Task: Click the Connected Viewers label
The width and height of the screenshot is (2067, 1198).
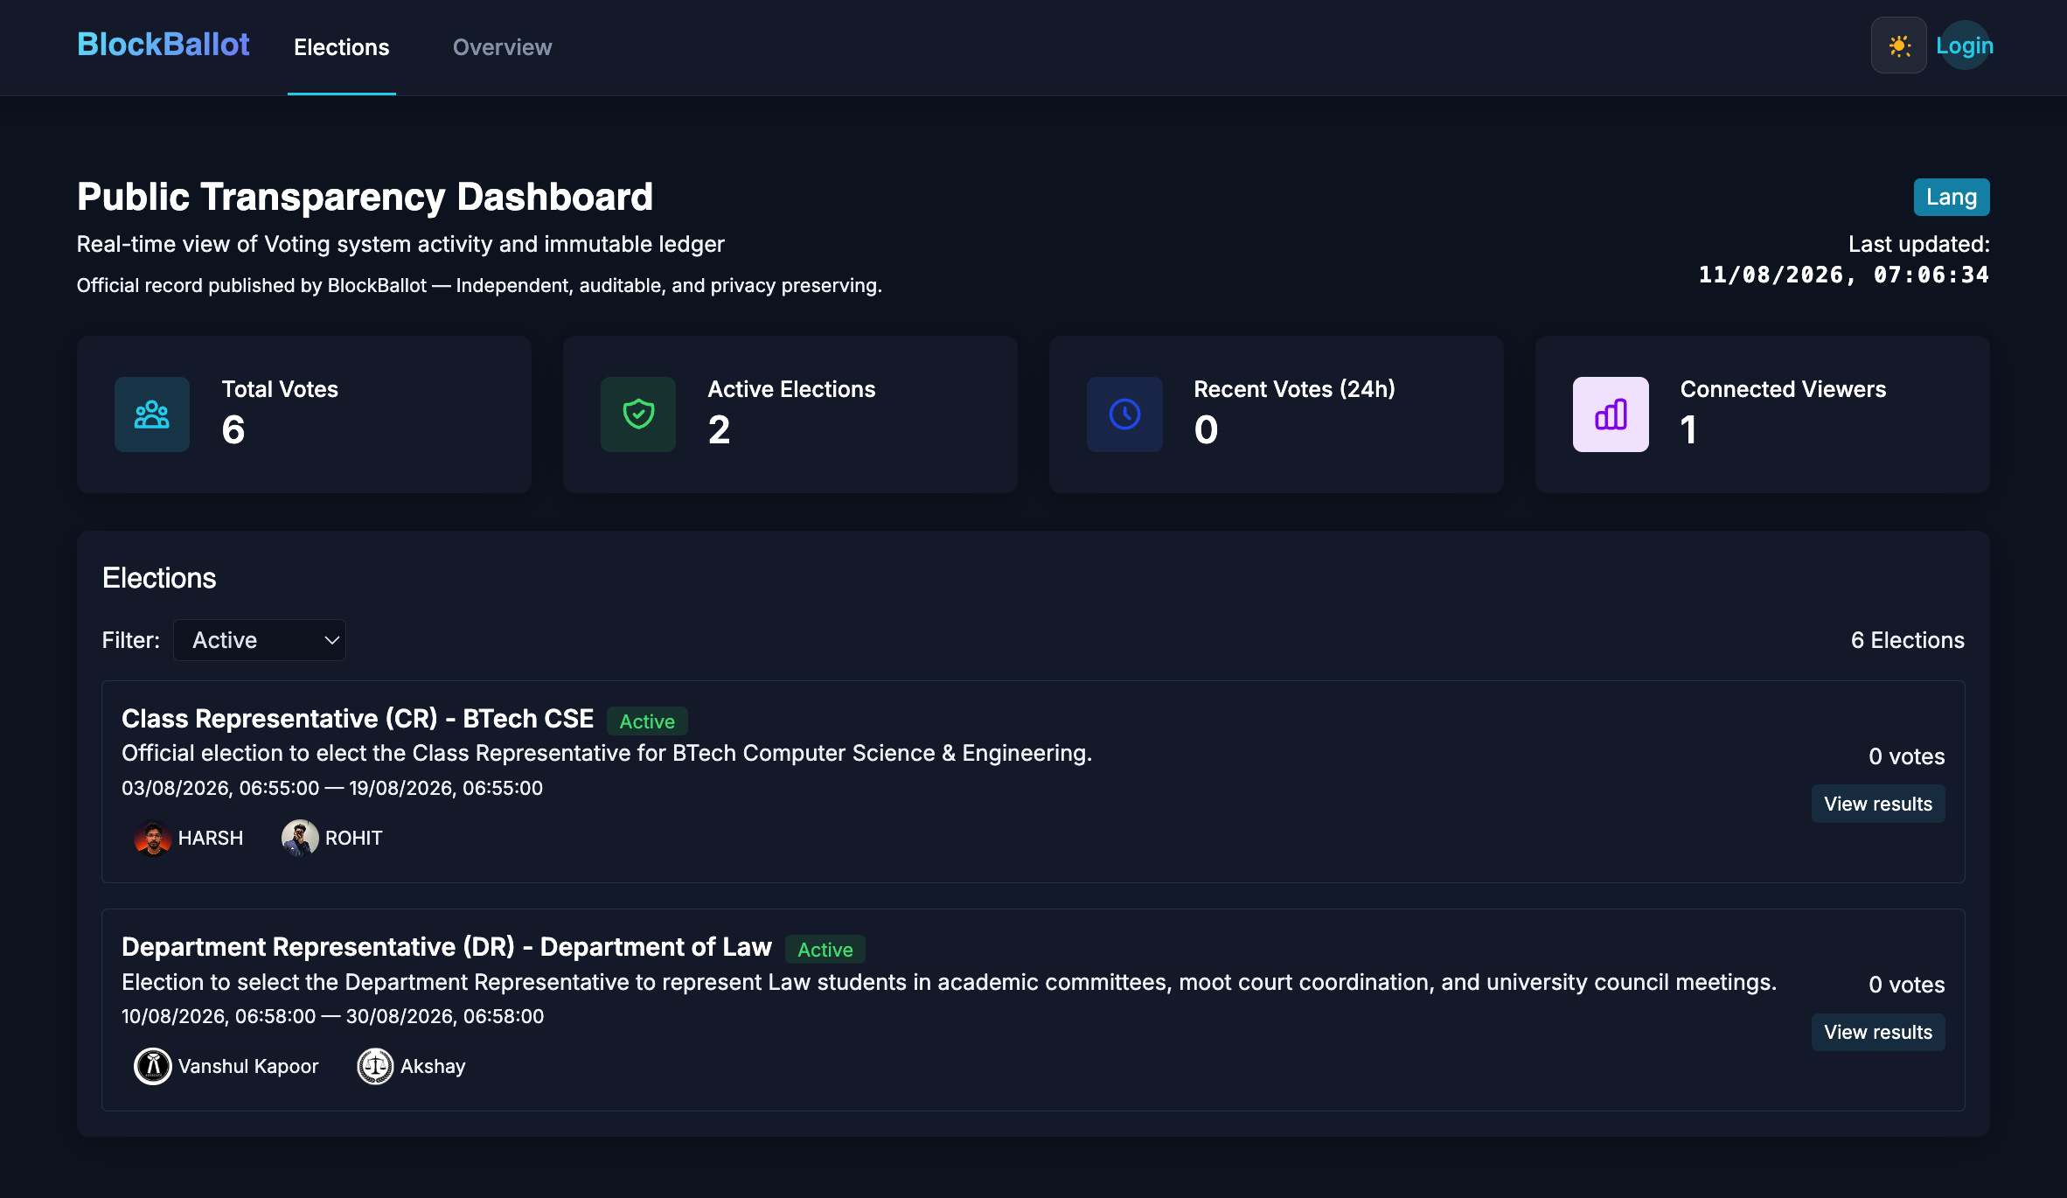Action: tap(1784, 389)
